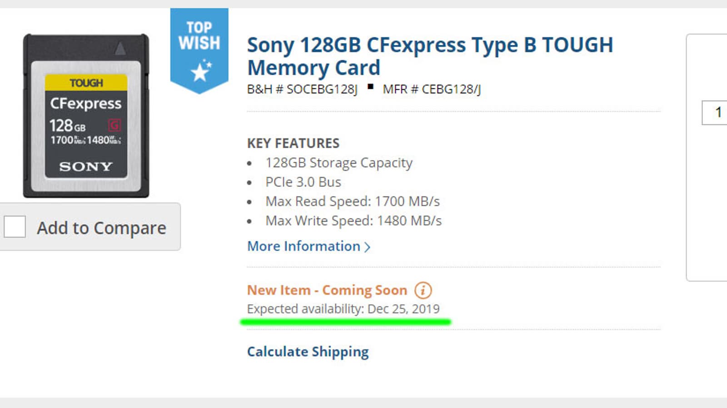Click the Expected availability Dec 25, 2019 text

coord(343,309)
